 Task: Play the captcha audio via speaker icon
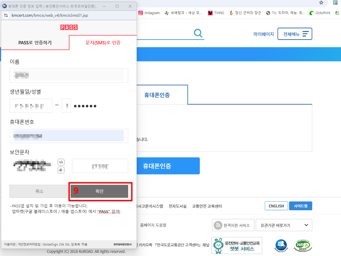[61, 170]
